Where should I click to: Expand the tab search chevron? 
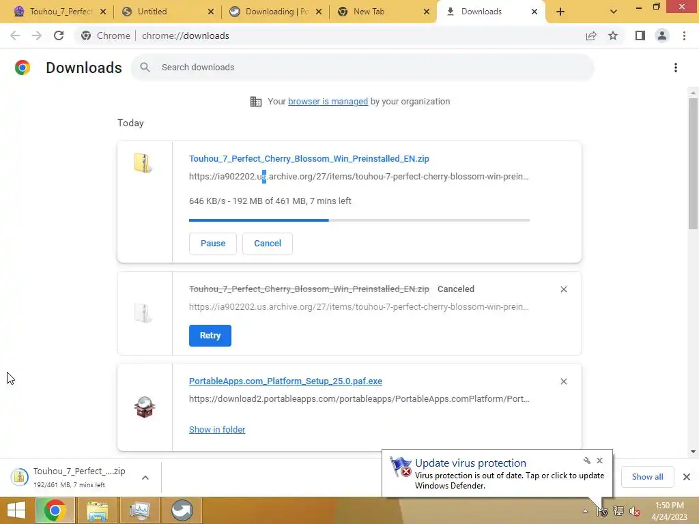pos(614,12)
